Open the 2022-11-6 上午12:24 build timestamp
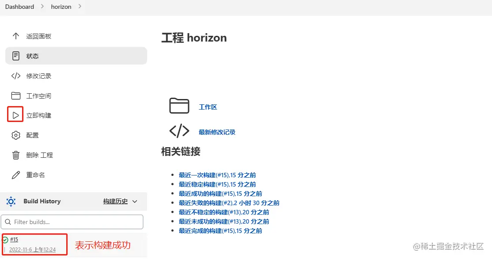Viewport: 492px width, 259px height. click(32, 250)
